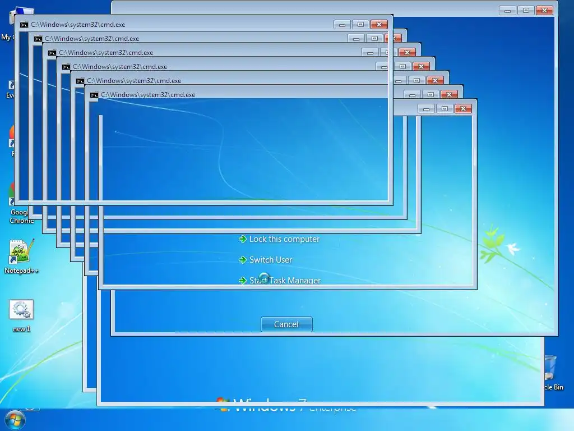This screenshot has height=431, width=574.
Task: Click the green arrow beside Lock this computer
Action: point(242,239)
